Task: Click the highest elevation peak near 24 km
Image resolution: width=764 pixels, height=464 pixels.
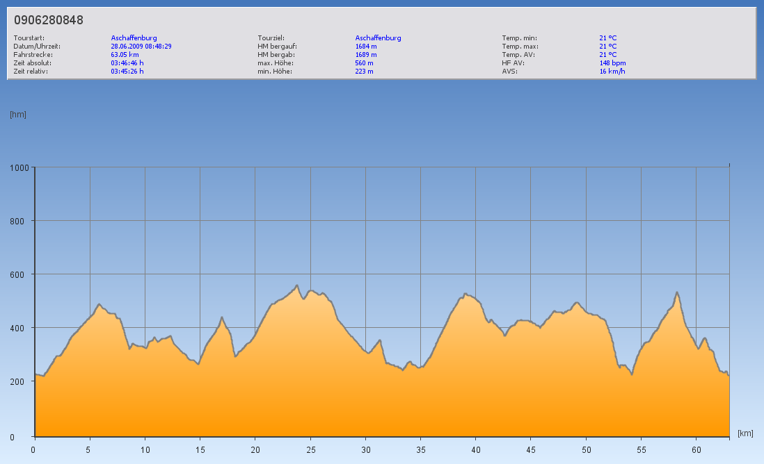Action: (297, 285)
